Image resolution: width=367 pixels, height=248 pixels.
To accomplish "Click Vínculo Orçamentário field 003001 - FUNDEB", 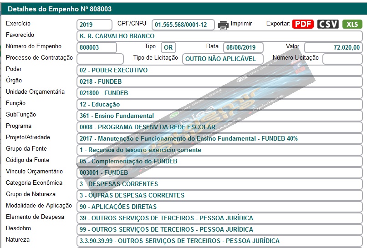I will pyautogui.click(x=219, y=172).
